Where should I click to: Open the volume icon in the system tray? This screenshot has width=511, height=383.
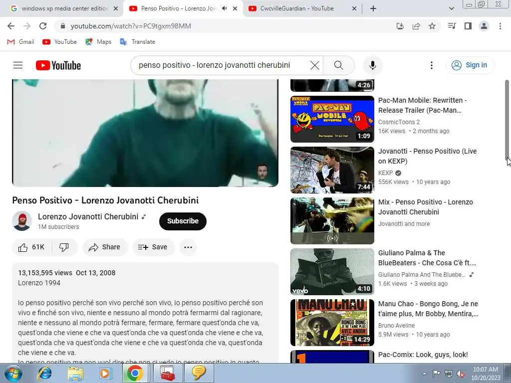coord(461,374)
